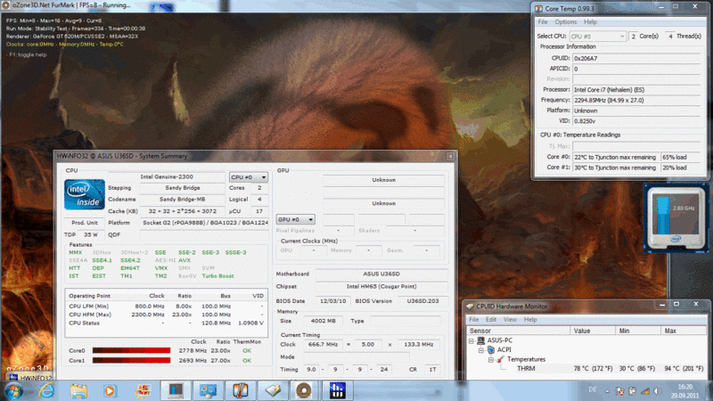Open the Windows Start menu orb

(12, 390)
